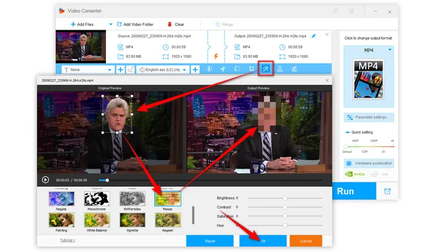Click the shopping cart icon in title bar

pos(352,11)
